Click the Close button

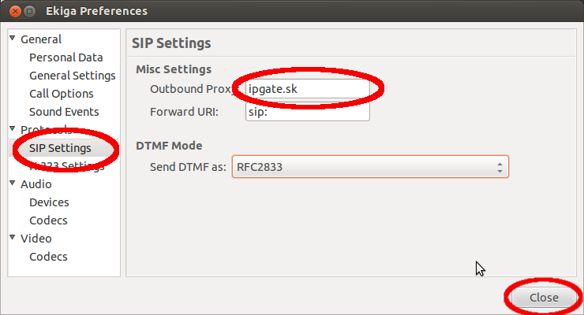pos(544,298)
